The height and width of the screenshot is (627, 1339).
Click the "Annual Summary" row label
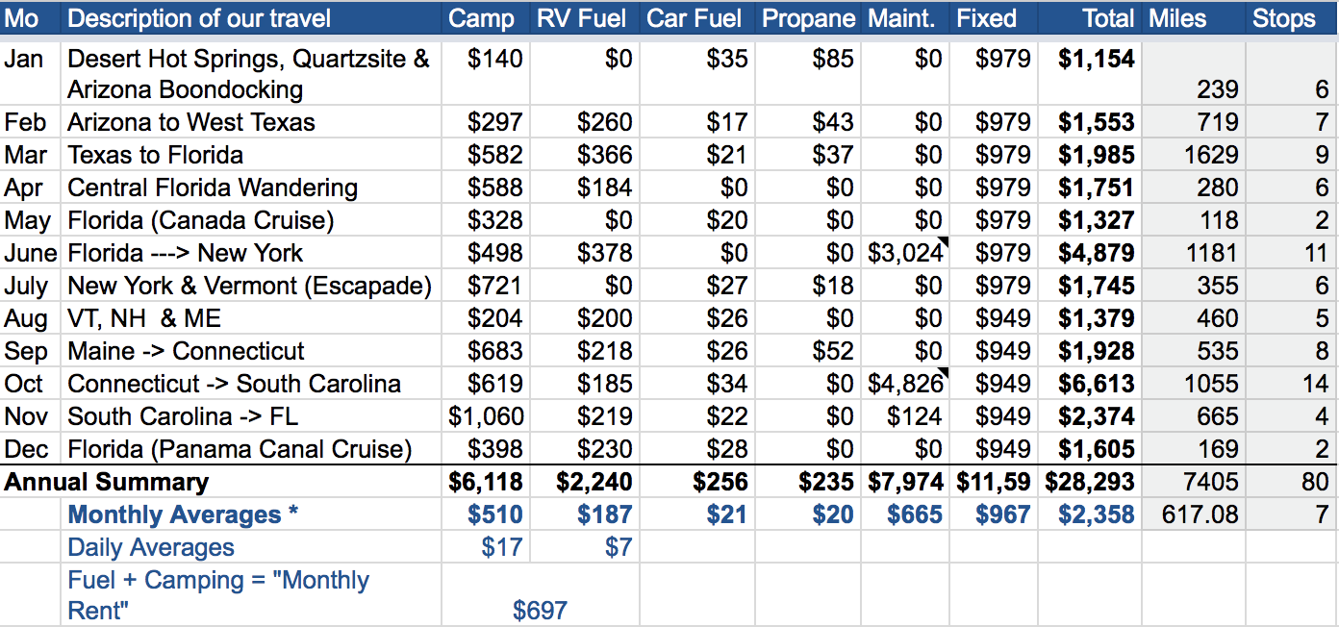pyautogui.click(x=106, y=482)
